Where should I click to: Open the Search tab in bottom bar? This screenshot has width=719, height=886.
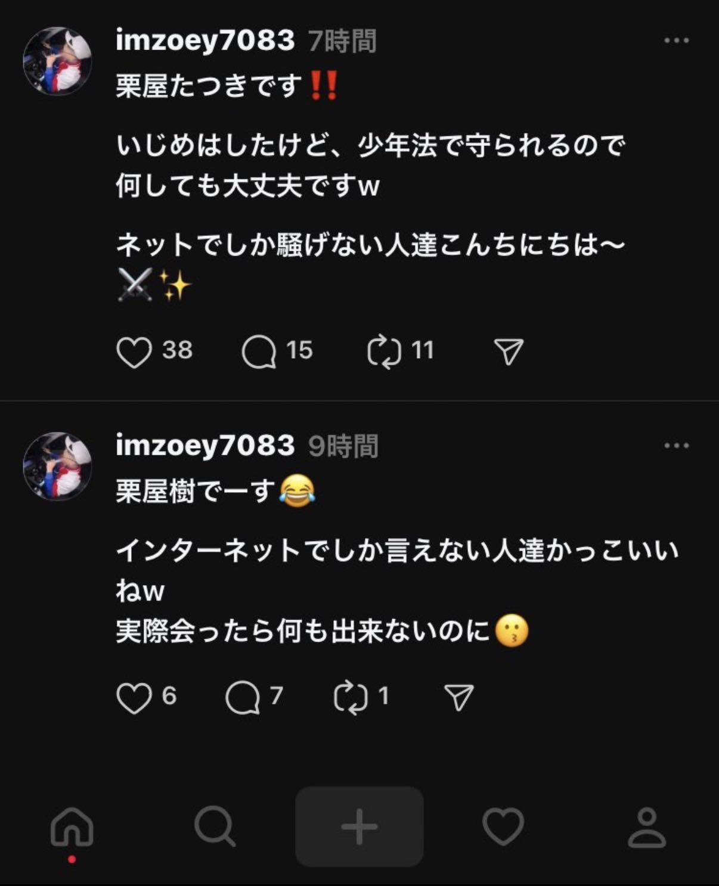coord(215,826)
